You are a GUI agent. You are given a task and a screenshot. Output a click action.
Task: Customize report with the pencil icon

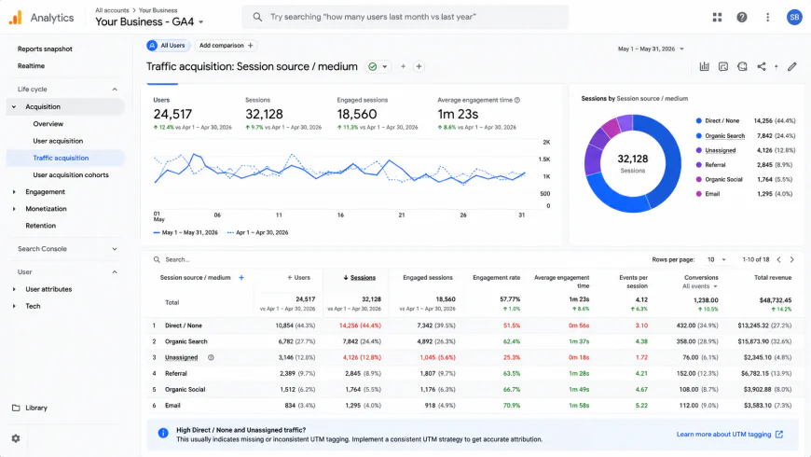pyautogui.click(x=791, y=66)
